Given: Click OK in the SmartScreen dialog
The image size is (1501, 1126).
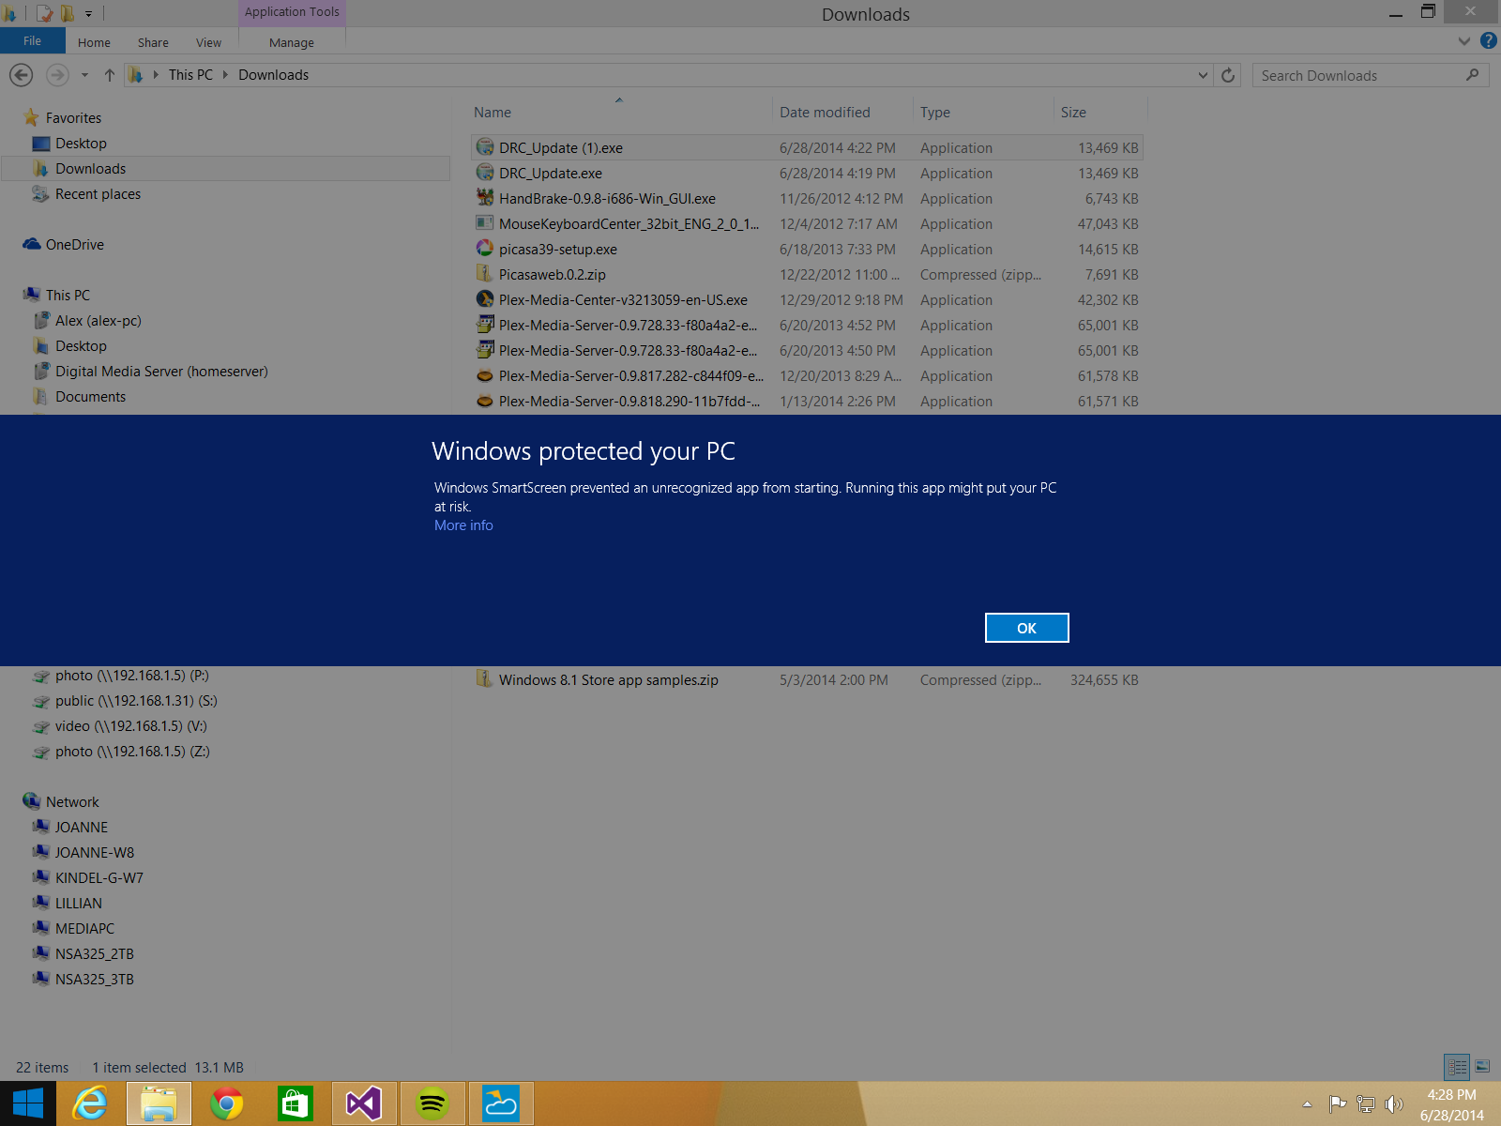Looking at the screenshot, I should (x=1026, y=628).
